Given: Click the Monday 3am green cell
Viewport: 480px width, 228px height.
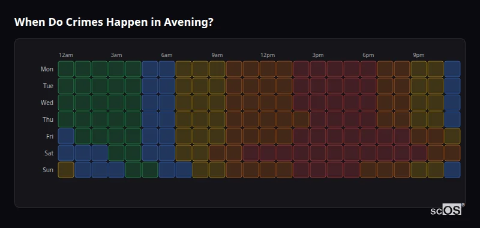Looking at the screenshot, I should click(116, 69).
